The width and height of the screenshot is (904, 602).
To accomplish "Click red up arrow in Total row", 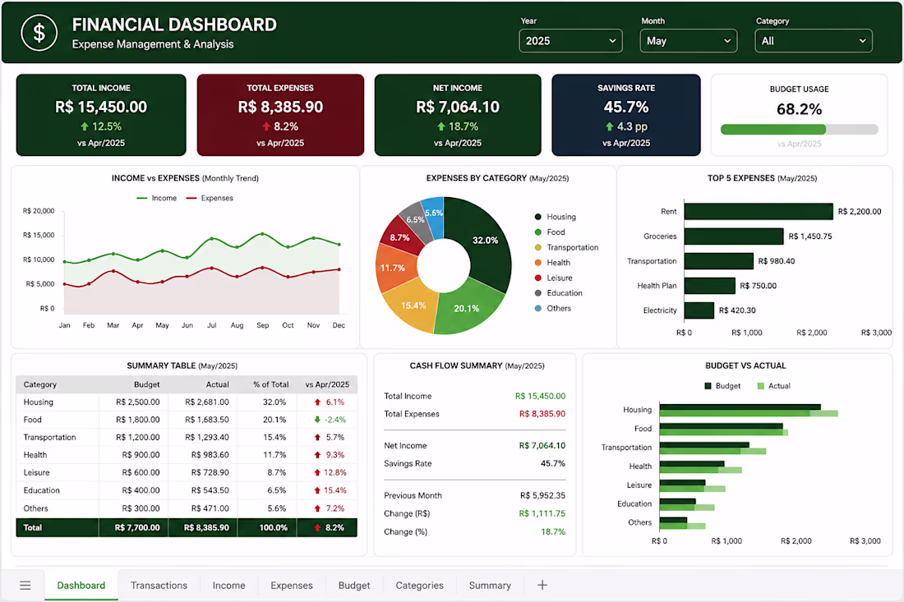I will [317, 528].
